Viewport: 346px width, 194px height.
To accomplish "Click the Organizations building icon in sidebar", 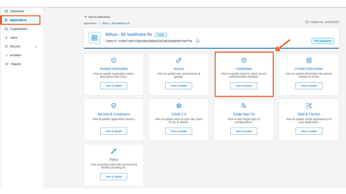I will pyautogui.click(x=6, y=29).
